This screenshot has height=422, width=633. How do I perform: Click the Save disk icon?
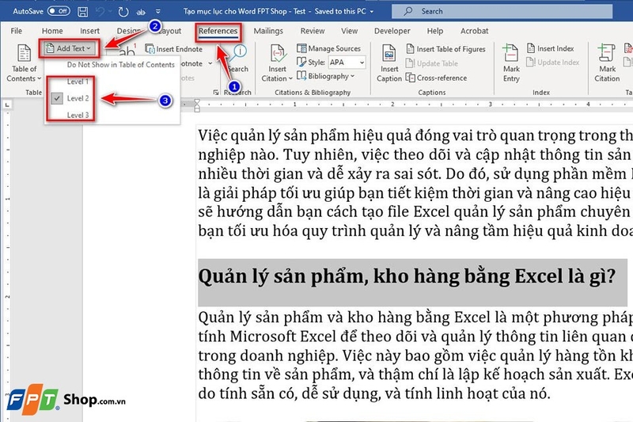click(x=82, y=11)
